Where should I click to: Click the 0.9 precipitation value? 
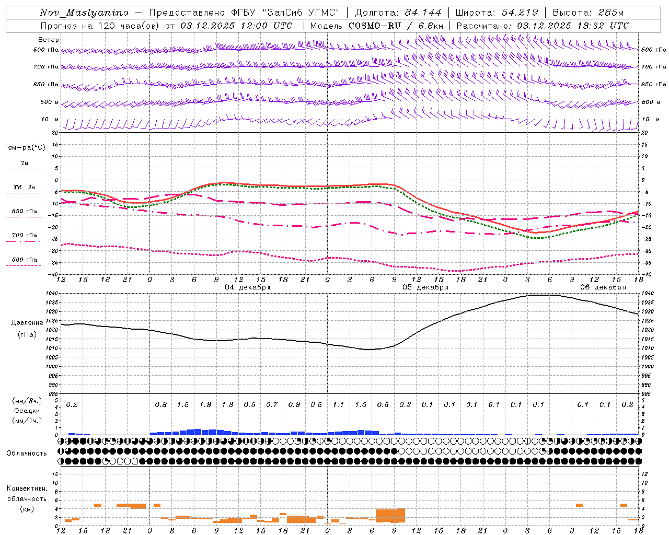pyautogui.click(x=294, y=404)
